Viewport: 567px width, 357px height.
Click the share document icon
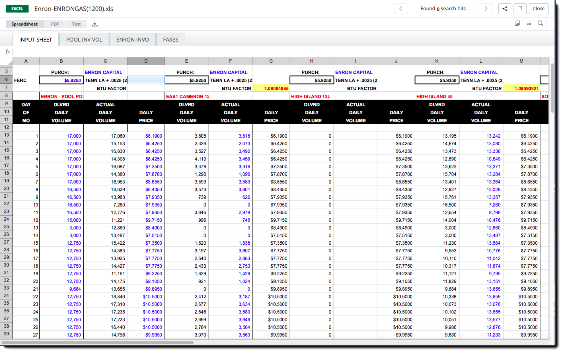tap(505, 9)
